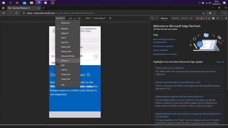Open Microsoft Edge DevTools documentation link
The height and width of the screenshot is (128, 228).
point(164,41)
